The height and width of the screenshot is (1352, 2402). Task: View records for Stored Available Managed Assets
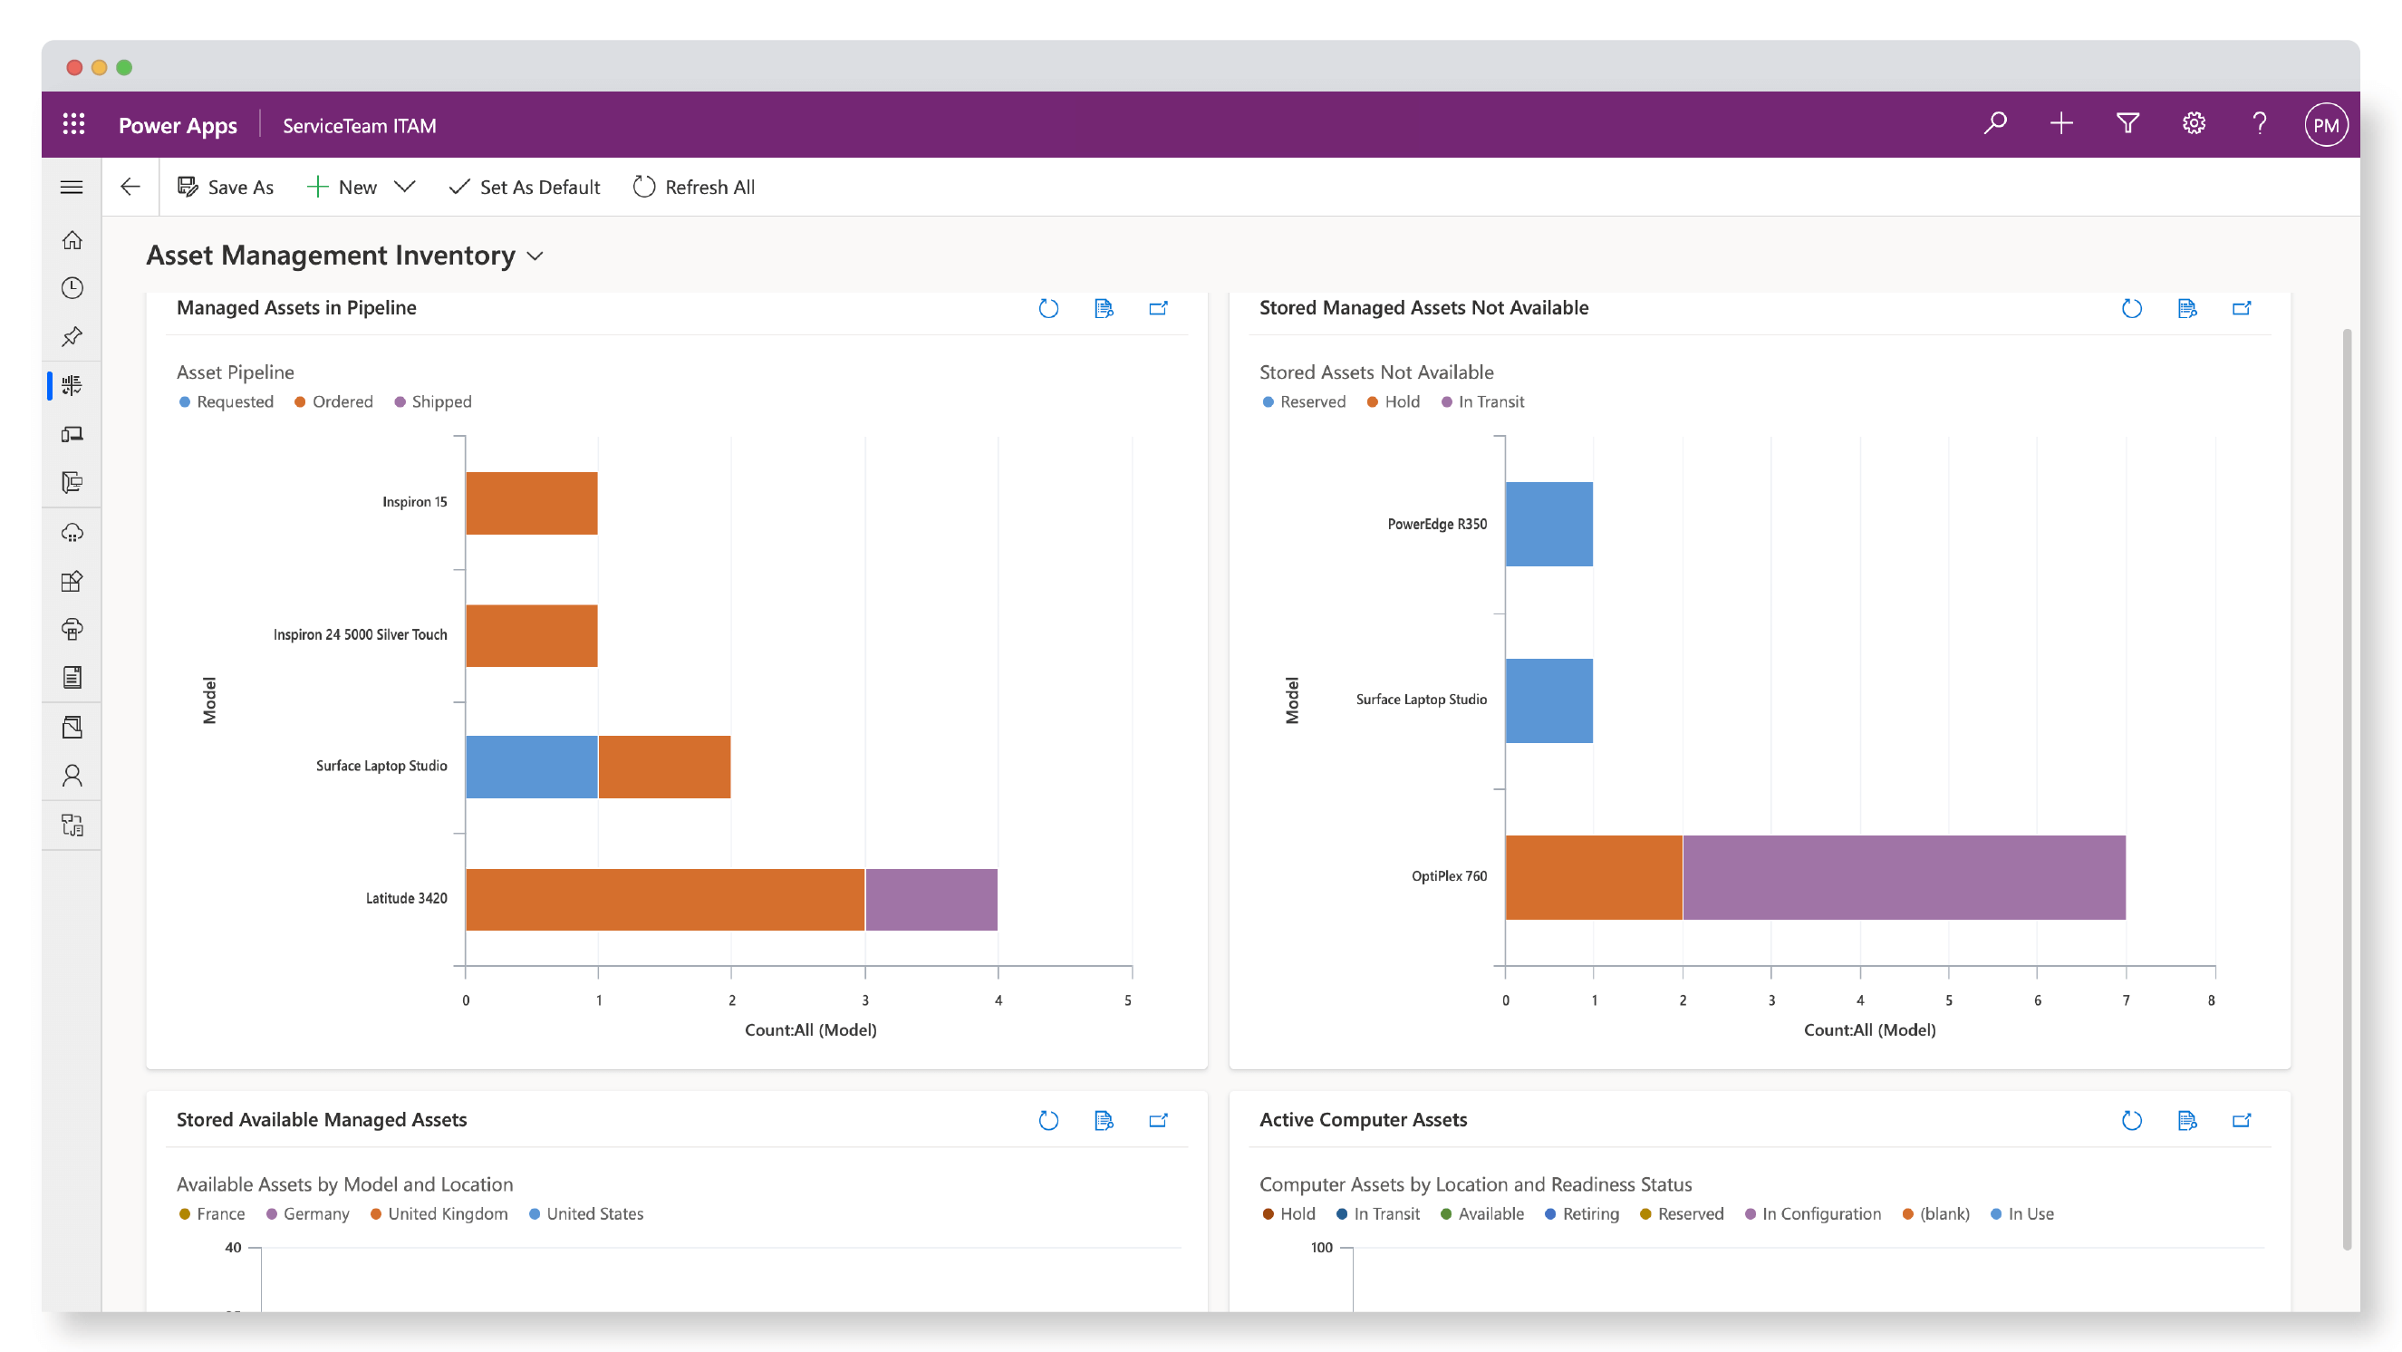point(1104,1121)
